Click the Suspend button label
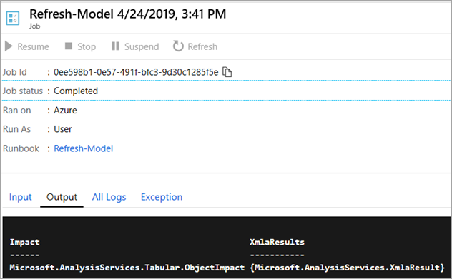452x279 pixels. 142,46
